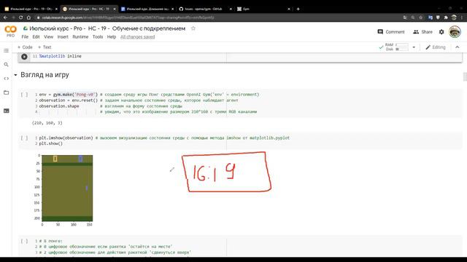This screenshot has width=467, height=262.
Task: Click the notebook title text
Action: tap(107, 28)
